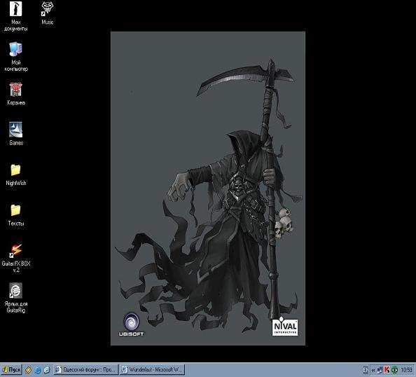Click the network computers tray icon
Screen dimensions: 416x377
(x=380, y=370)
